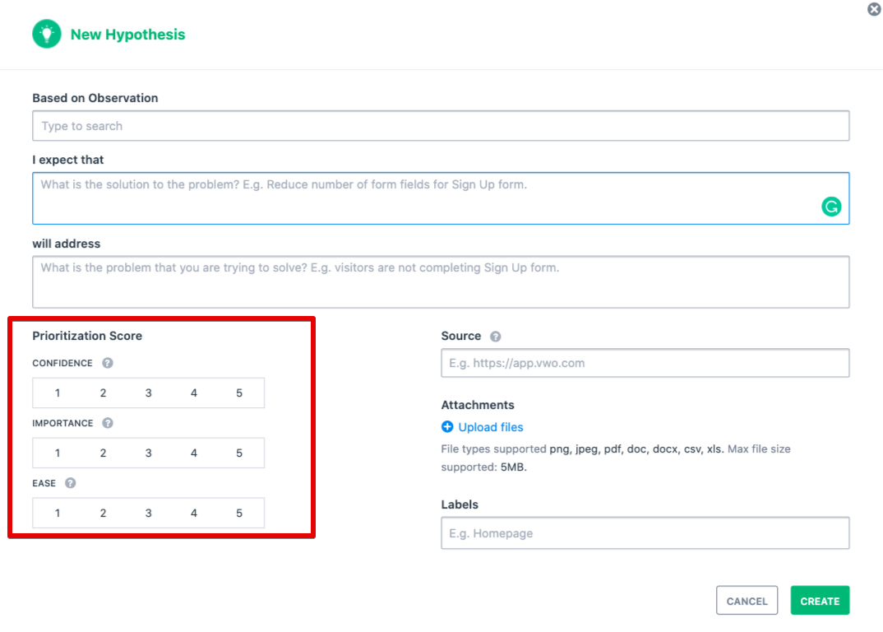Open the Ease help tooltip icon

(x=71, y=483)
